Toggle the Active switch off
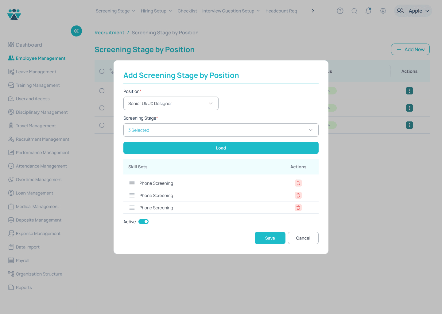Viewport: 442px width, 314px height. [143, 222]
